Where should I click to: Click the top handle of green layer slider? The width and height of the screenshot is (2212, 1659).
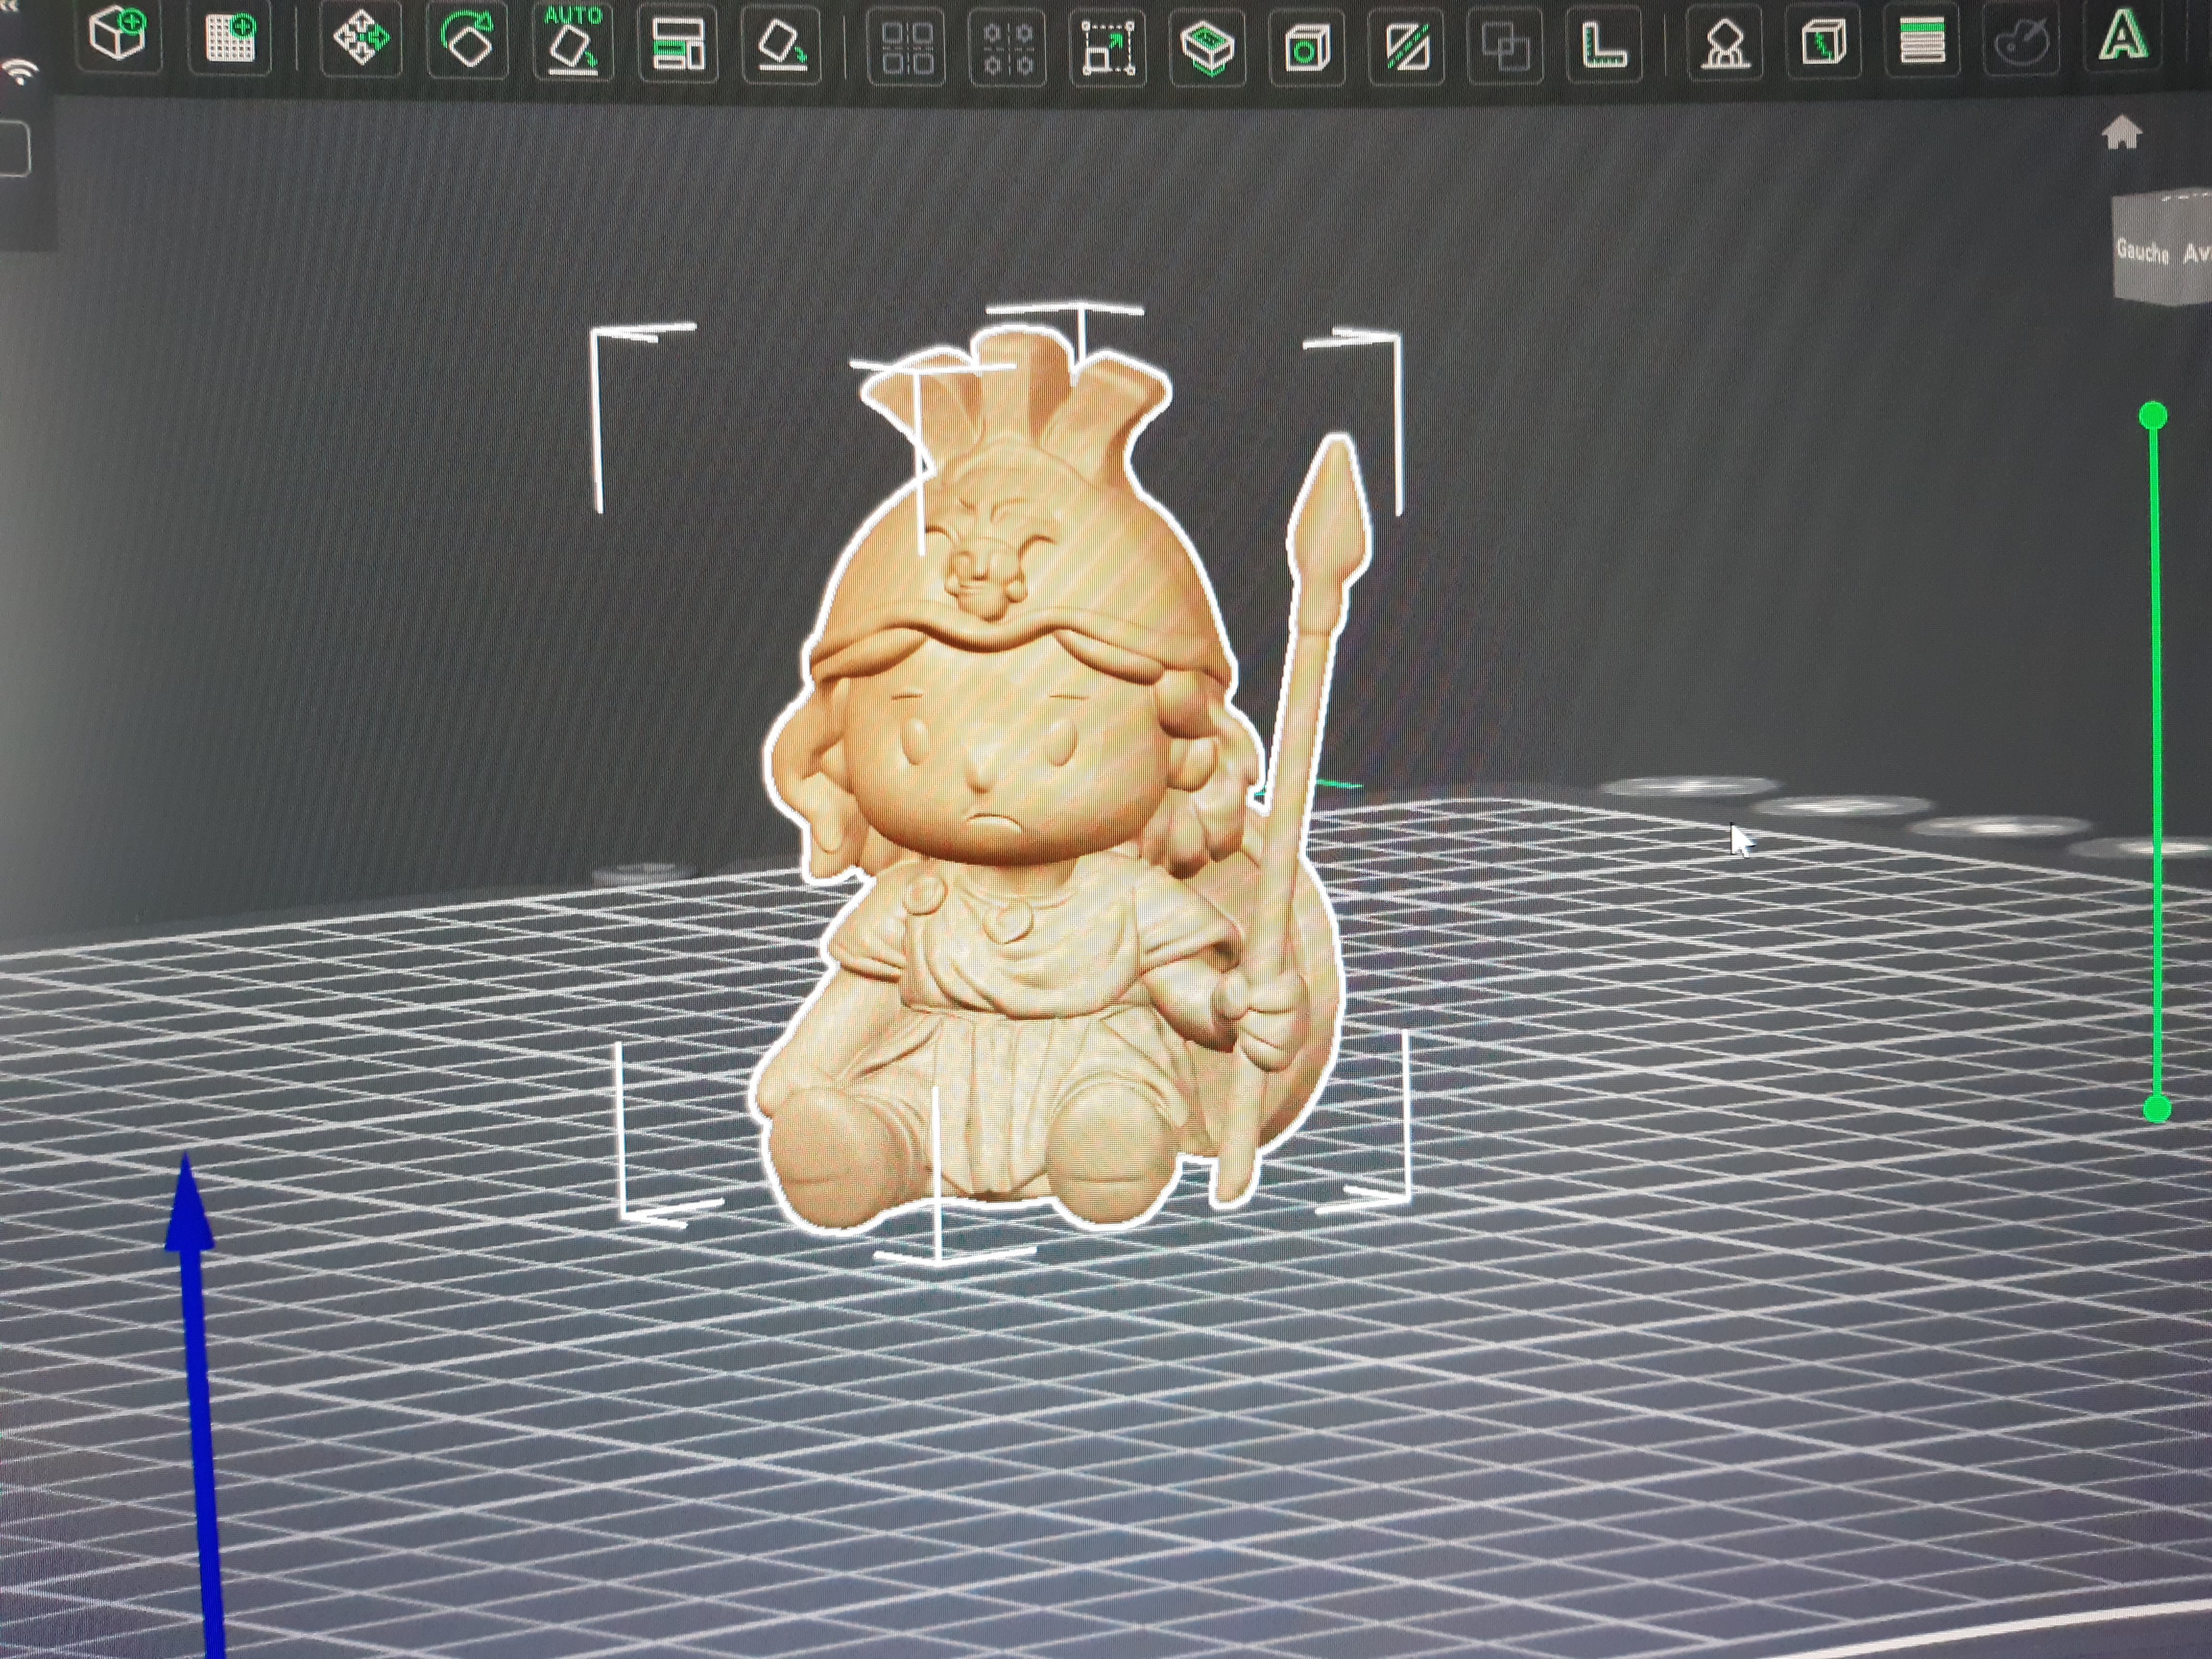(x=2153, y=416)
